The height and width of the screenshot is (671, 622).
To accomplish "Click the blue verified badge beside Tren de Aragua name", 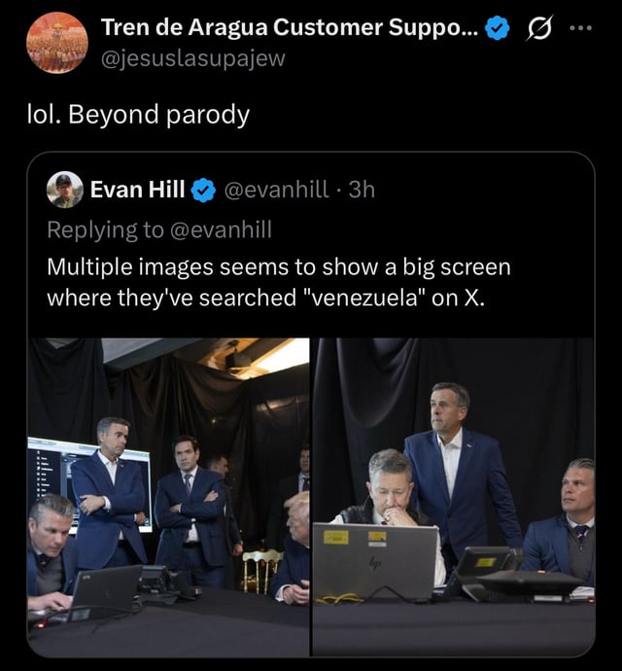I will click(x=497, y=30).
